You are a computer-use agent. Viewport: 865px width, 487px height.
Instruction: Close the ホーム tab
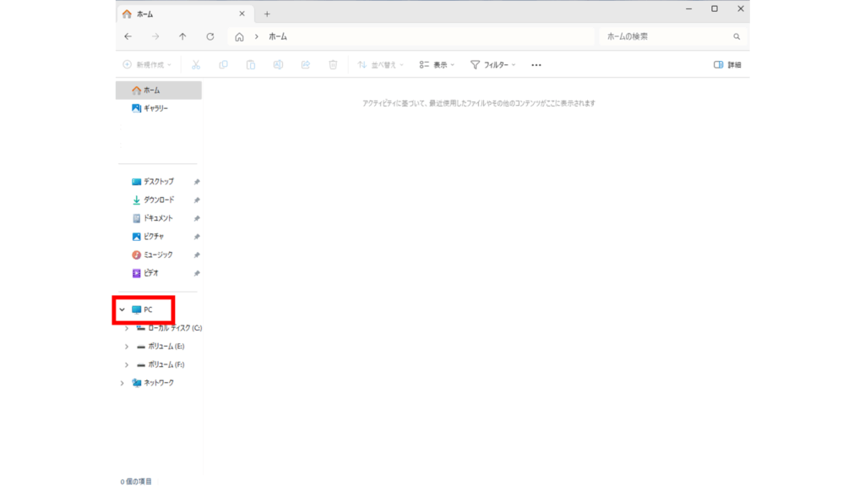point(242,14)
